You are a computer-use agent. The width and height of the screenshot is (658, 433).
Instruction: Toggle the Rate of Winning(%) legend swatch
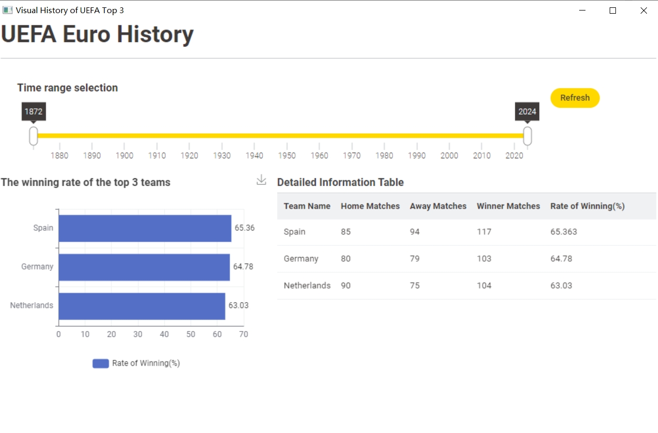[x=100, y=364]
